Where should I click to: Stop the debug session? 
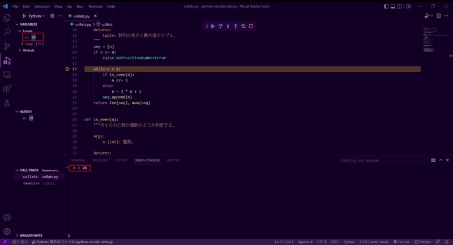(x=251, y=26)
